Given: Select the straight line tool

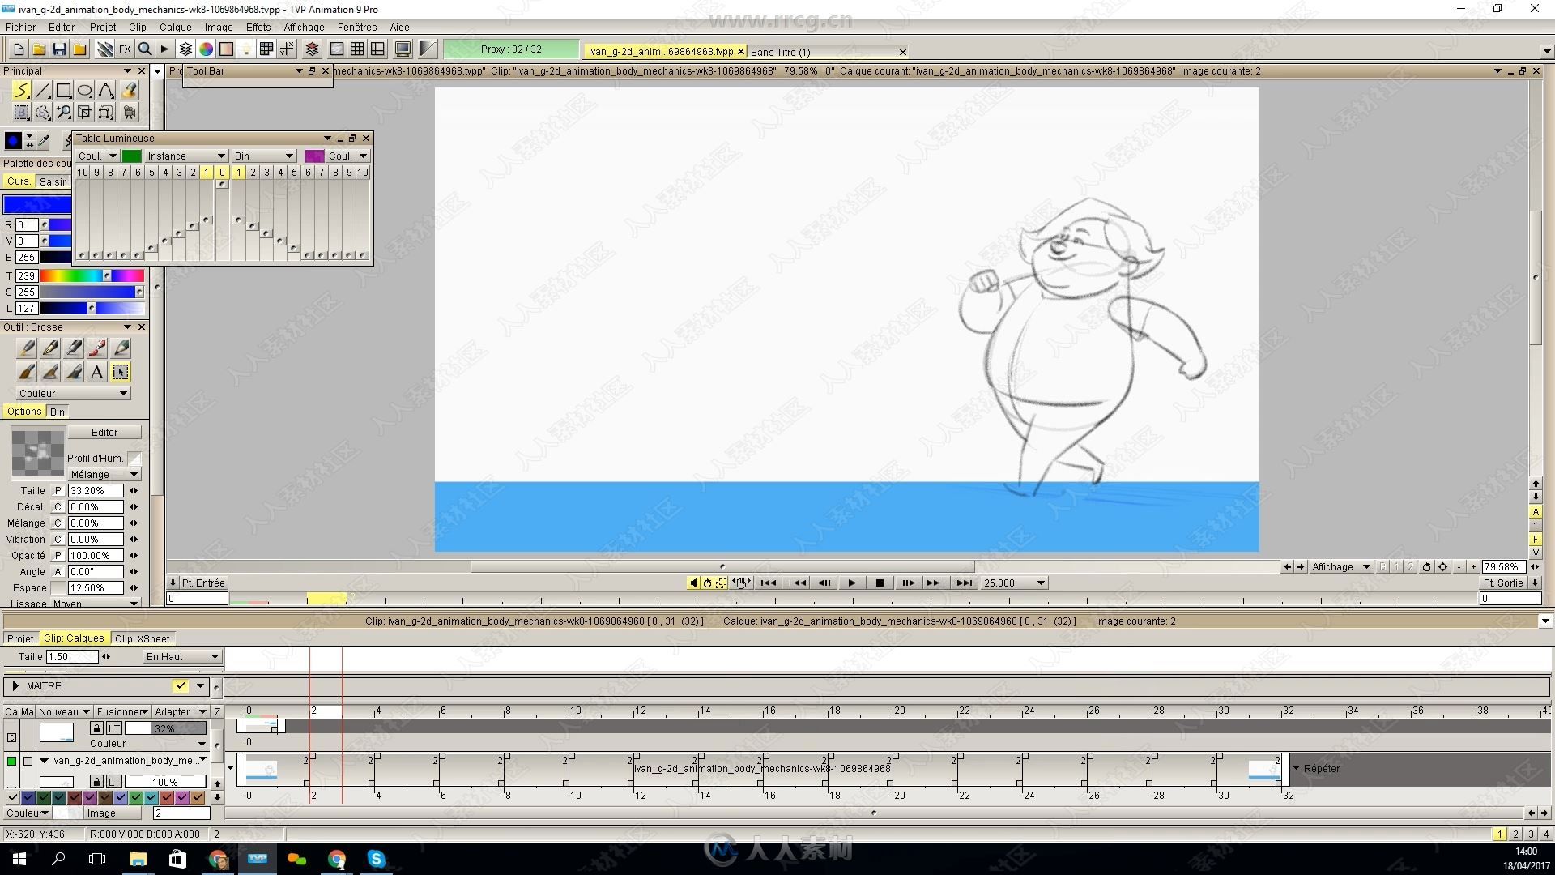Looking at the screenshot, I should tap(43, 91).
